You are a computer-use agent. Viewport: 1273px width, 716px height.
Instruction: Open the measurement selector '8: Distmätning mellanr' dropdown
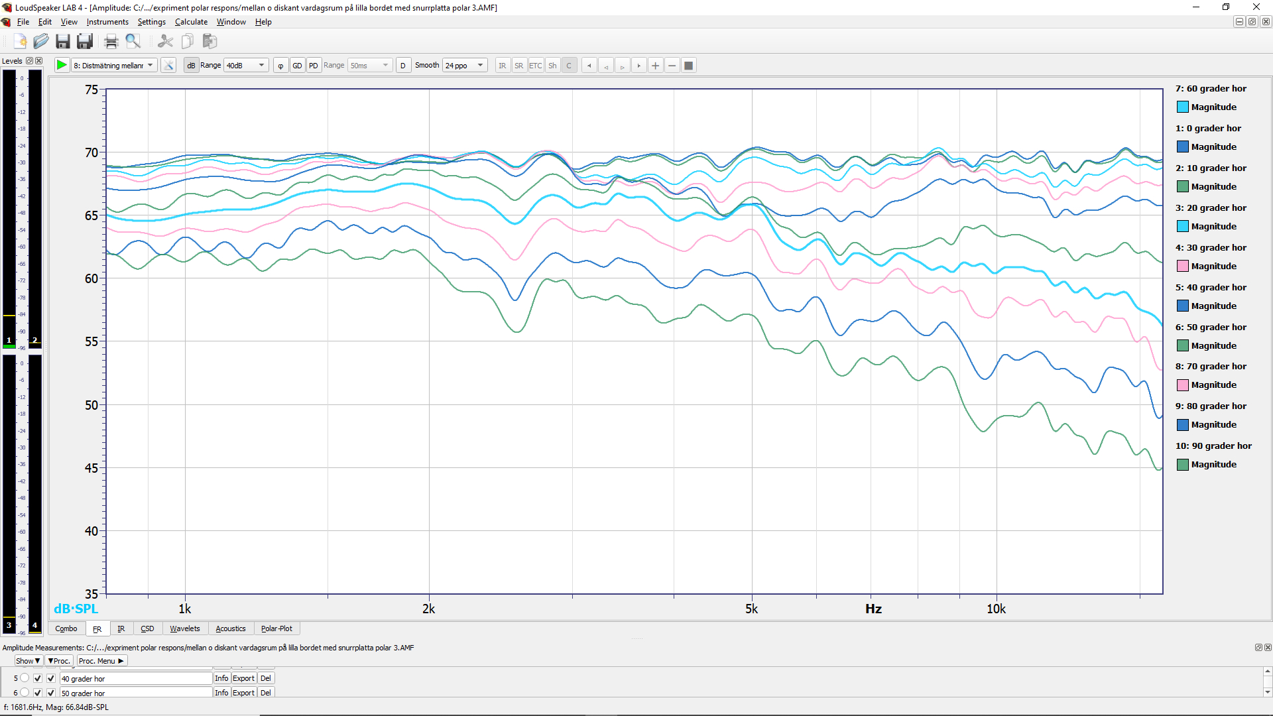(114, 65)
